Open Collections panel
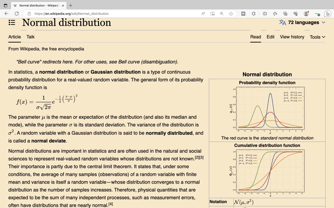This screenshot has height=208, width=334. coord(285,14)
